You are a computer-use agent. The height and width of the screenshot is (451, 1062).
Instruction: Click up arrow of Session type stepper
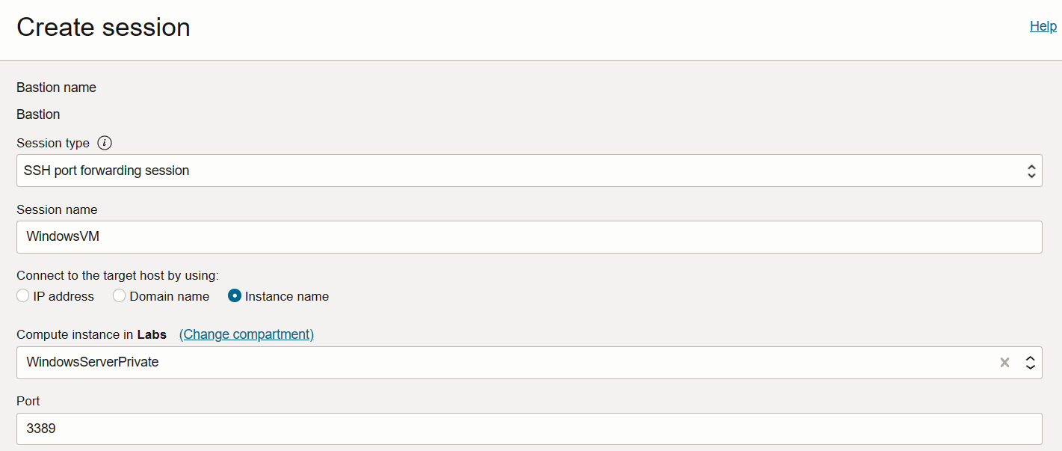coord(1032,166)
